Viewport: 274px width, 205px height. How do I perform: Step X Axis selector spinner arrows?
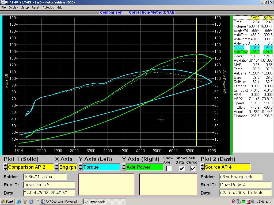point(57,167)
